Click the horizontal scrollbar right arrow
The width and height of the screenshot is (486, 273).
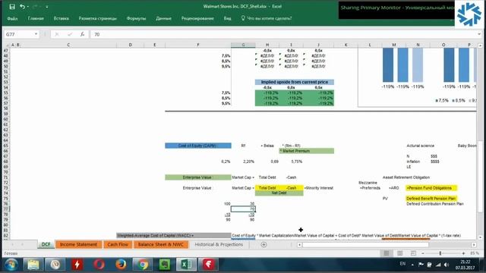[x=474, y=244]
